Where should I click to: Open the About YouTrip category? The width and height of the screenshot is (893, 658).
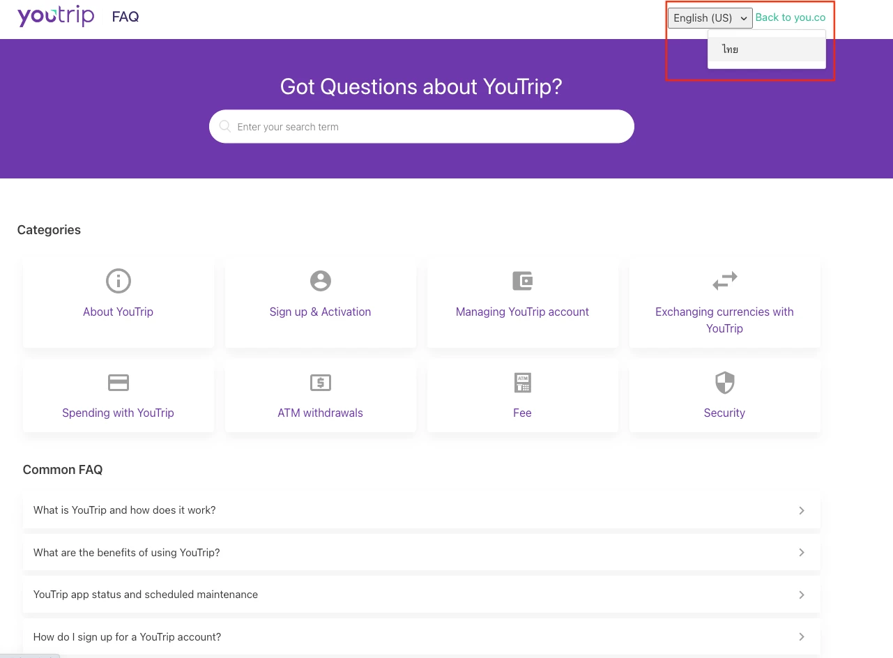[x=119, y=312]
